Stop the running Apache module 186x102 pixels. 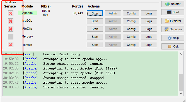click(95, 13)
